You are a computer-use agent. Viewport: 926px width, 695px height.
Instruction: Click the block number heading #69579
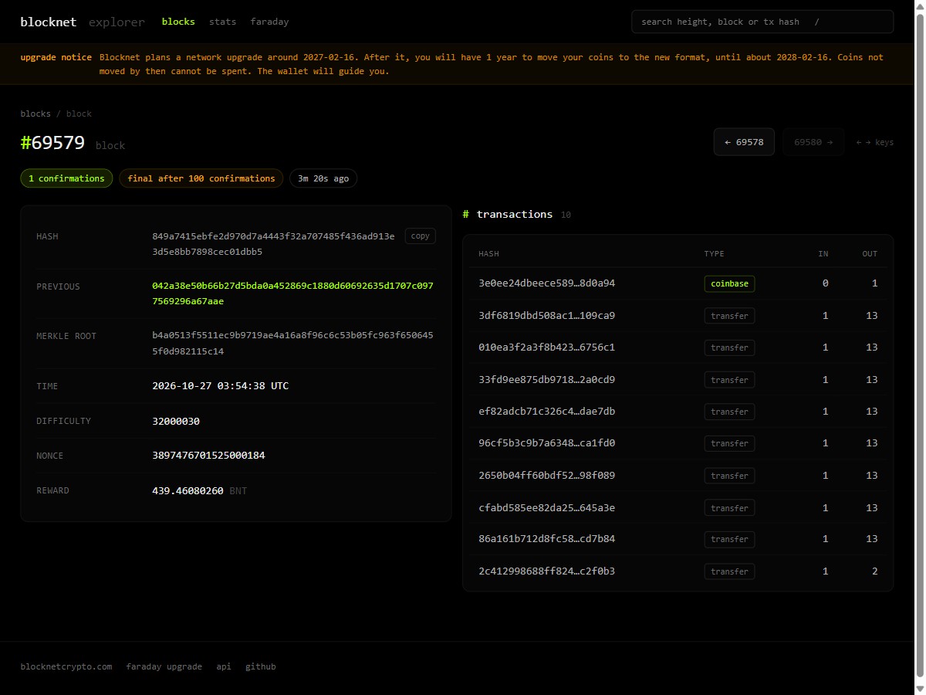pos(52,143)
